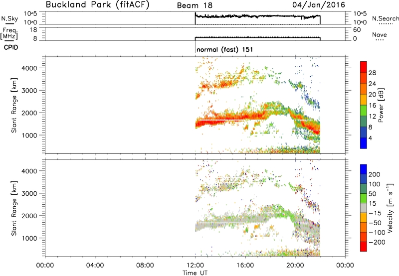
Task: Click the 100 tick on Velocity colorbar
Action: (x=375, y=184)
